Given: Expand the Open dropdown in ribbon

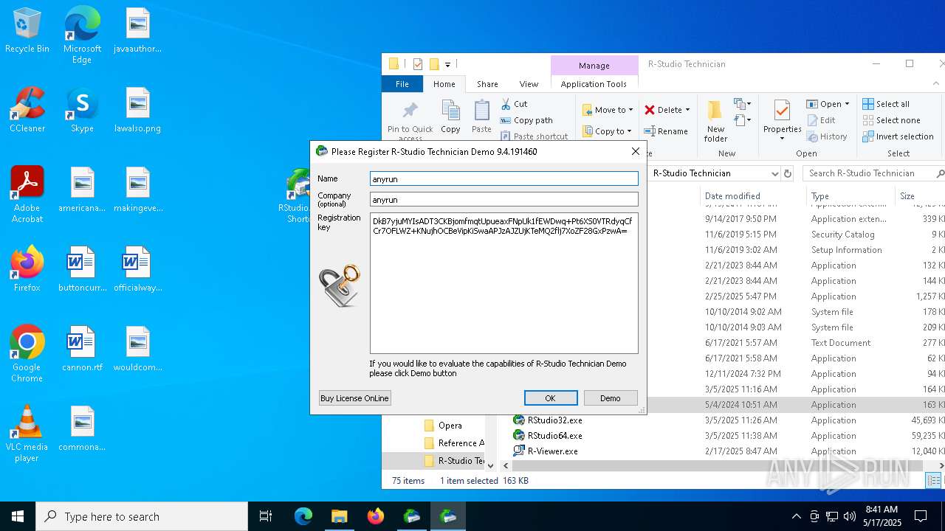Looking at the screenshot, I should (847, 104).
